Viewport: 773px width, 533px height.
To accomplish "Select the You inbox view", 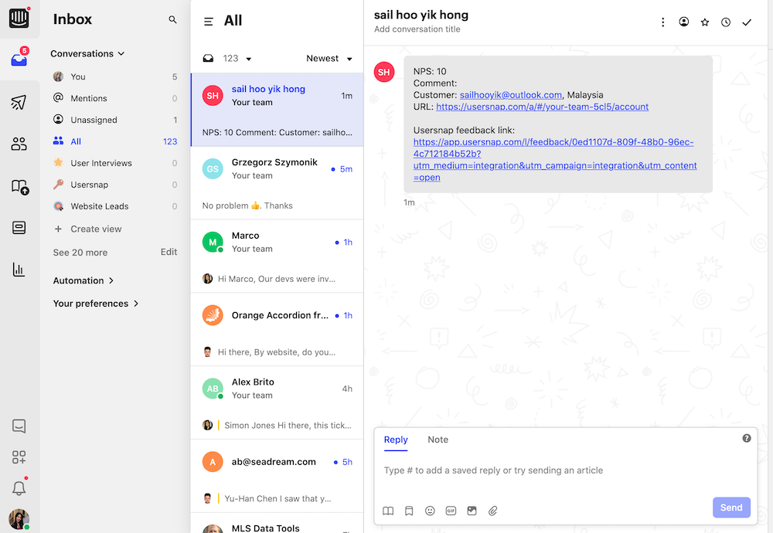I will click(x=115, y=76).
